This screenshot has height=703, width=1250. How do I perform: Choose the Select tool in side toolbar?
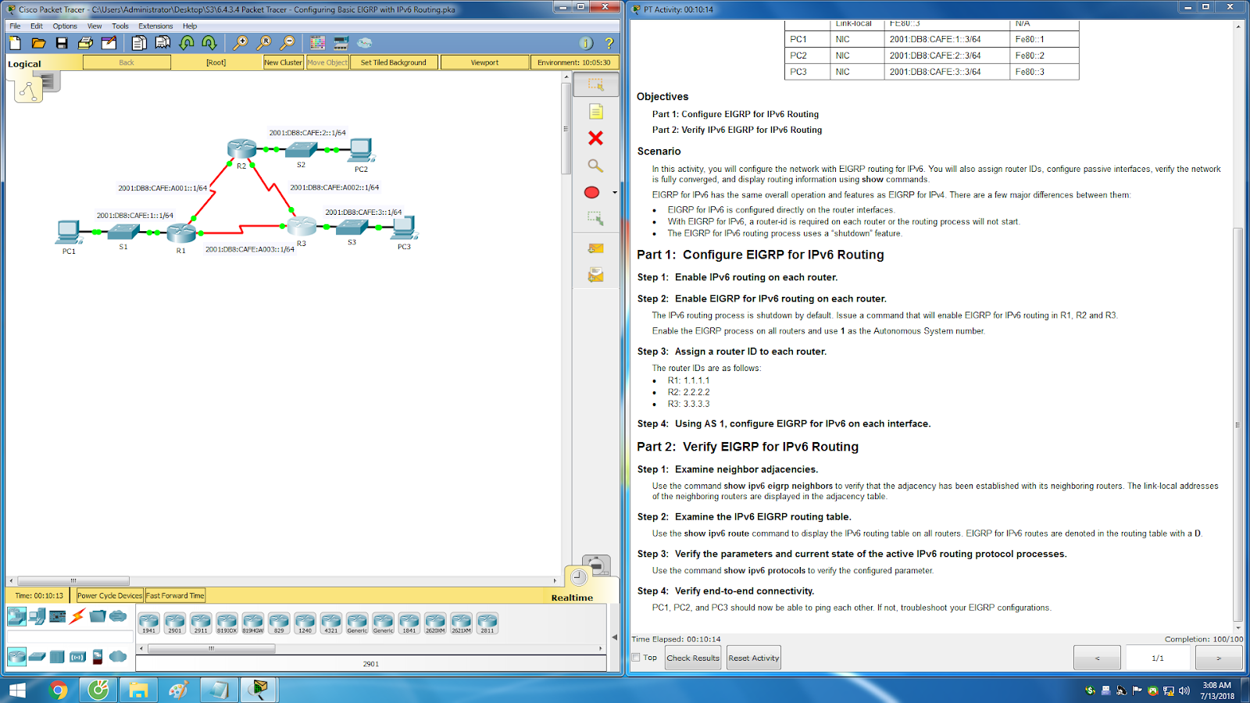point(595,84)
